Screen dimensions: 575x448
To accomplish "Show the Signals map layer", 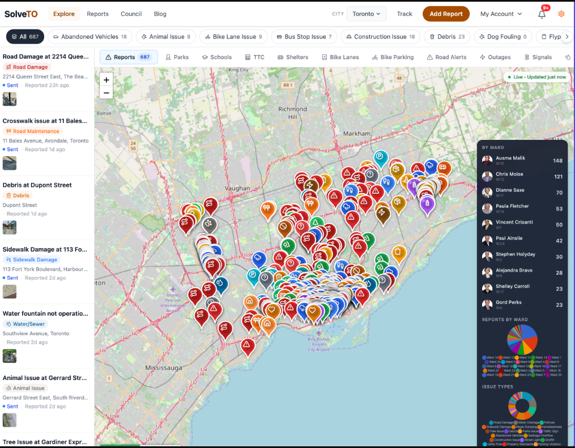I will tap(538, 57).
